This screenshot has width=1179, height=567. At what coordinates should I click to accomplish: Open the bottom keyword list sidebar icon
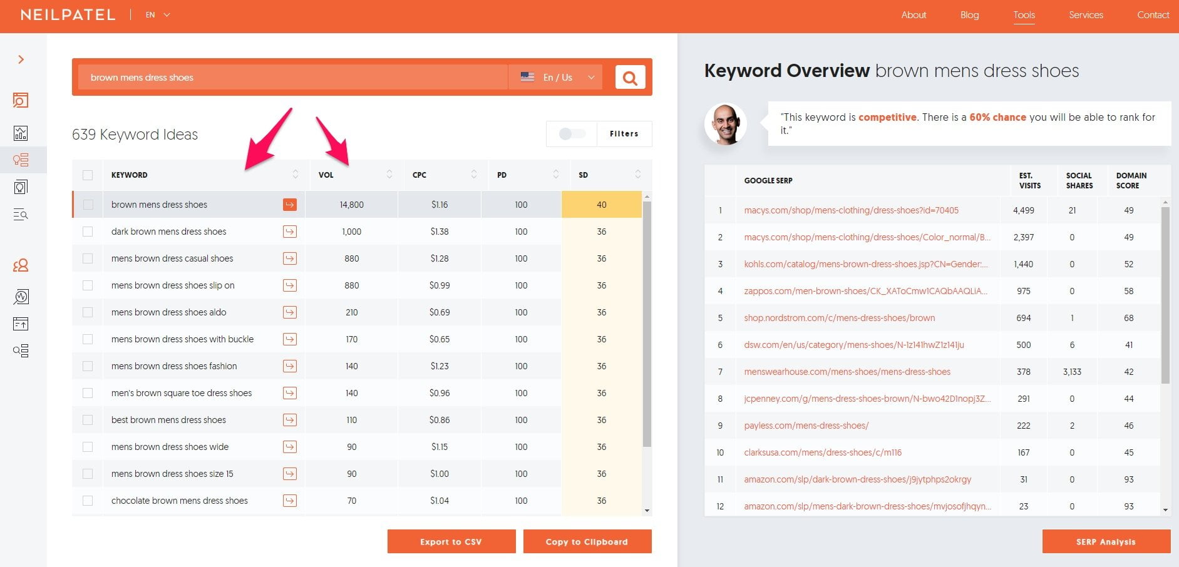click(x=21, y=350)
